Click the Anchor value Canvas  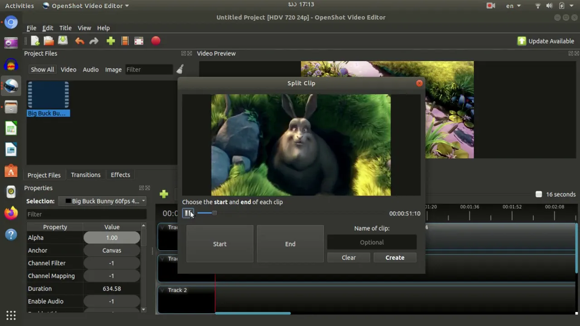(x=112, y=250)
